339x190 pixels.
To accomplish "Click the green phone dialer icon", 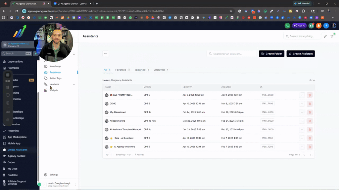I will coord(287,26).
